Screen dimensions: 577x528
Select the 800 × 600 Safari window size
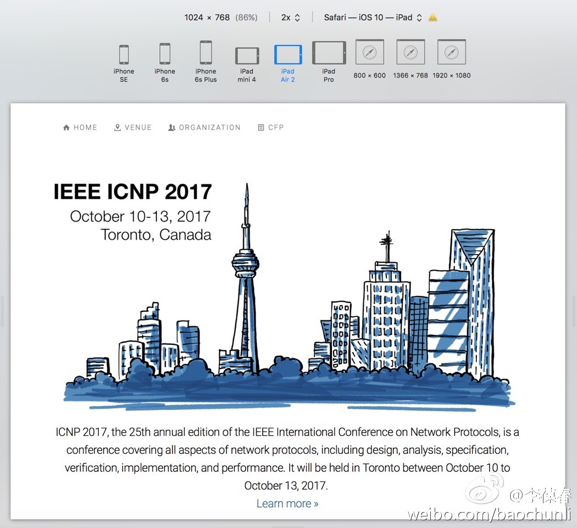point(369,53)
